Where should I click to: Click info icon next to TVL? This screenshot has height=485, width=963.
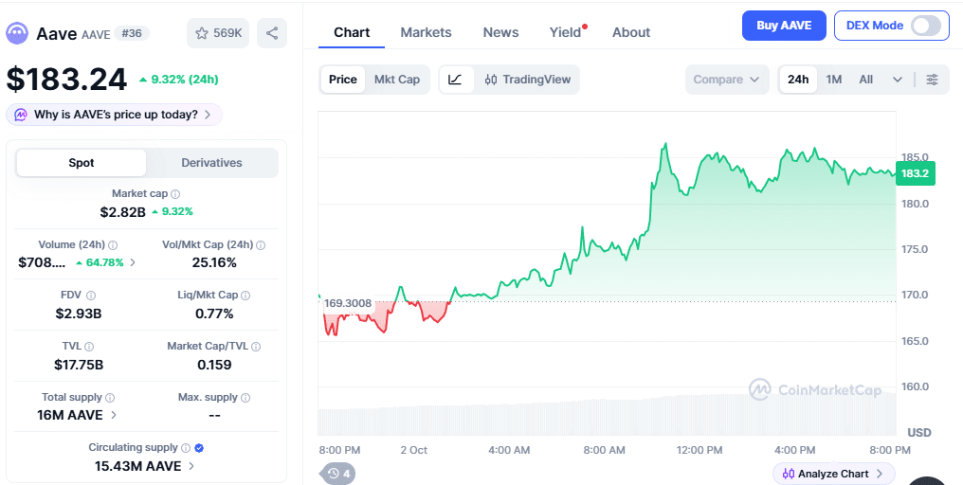click(x=89, y=347)
